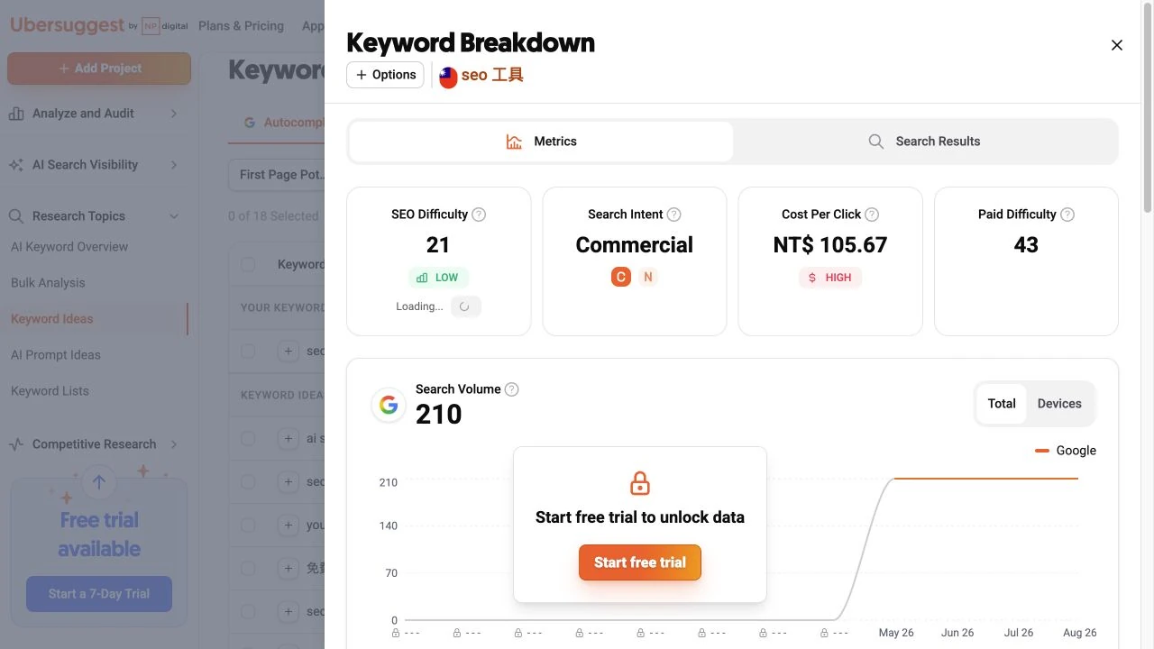Click the AI Search Visibility sparkle icon
This screenshot has width=1154, height=649.
16,165
